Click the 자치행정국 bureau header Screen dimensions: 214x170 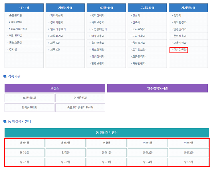(188, 8)
